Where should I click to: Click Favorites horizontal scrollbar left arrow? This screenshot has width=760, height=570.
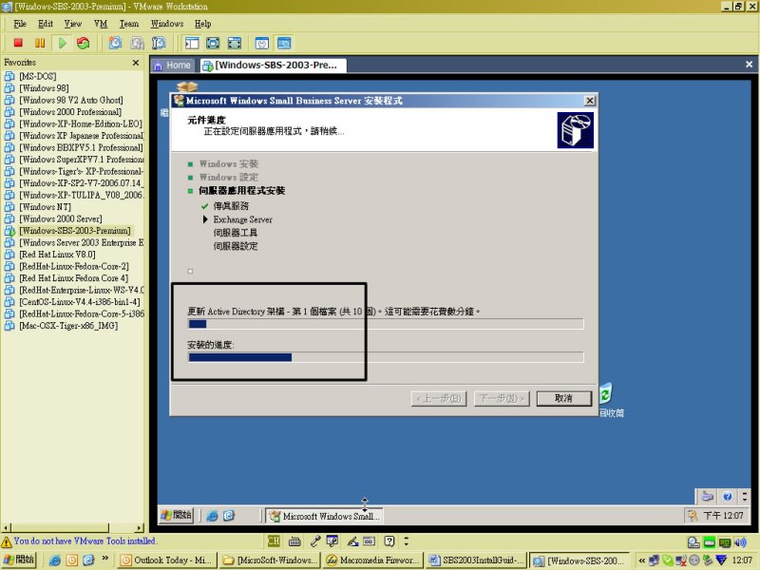tap(6, 528)
